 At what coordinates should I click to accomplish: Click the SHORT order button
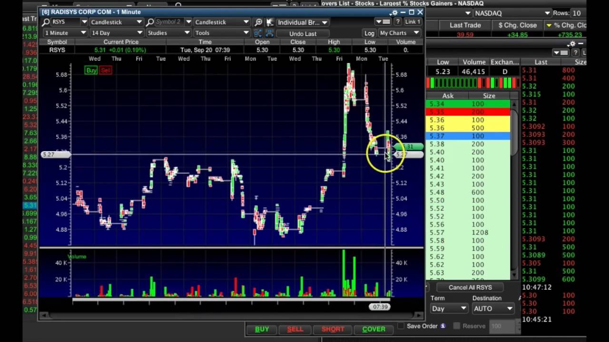pyautogui.click(x=333, y=329)
